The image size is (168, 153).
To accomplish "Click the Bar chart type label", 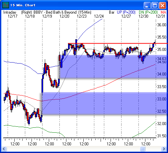I will [112, 12].
